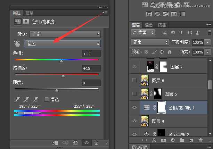The width and height of the screenshot is (213, 149).
Task: Open the layer filter 类型 dropdown
Action: 143,33
